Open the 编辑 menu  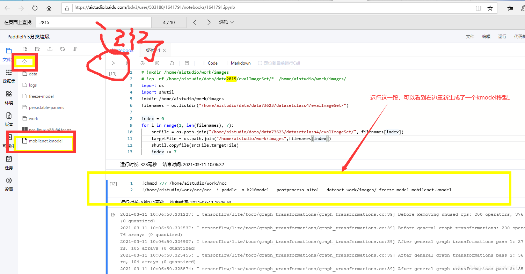click(486, 37)
